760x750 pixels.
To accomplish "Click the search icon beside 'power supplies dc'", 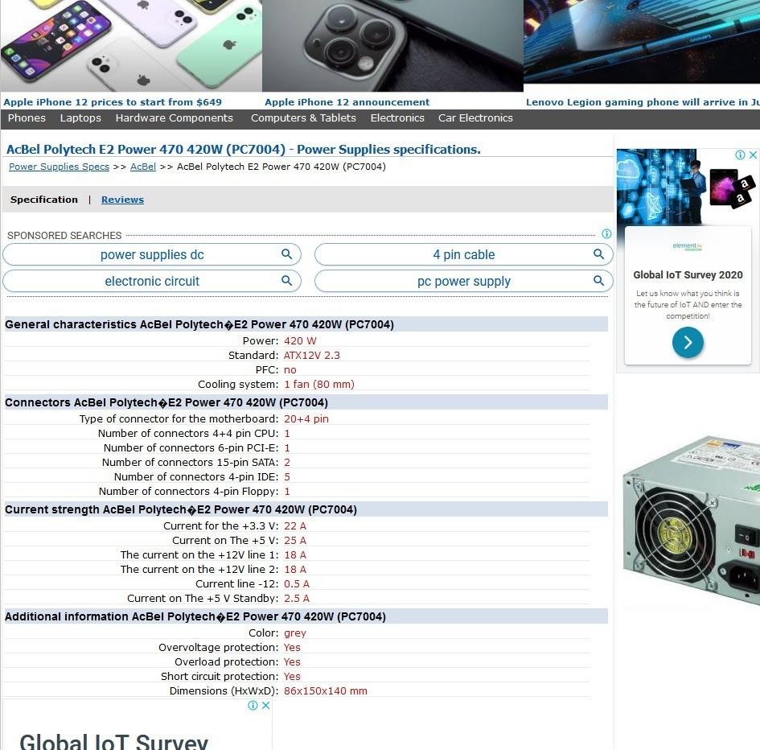I will click(x=287, y=254).
